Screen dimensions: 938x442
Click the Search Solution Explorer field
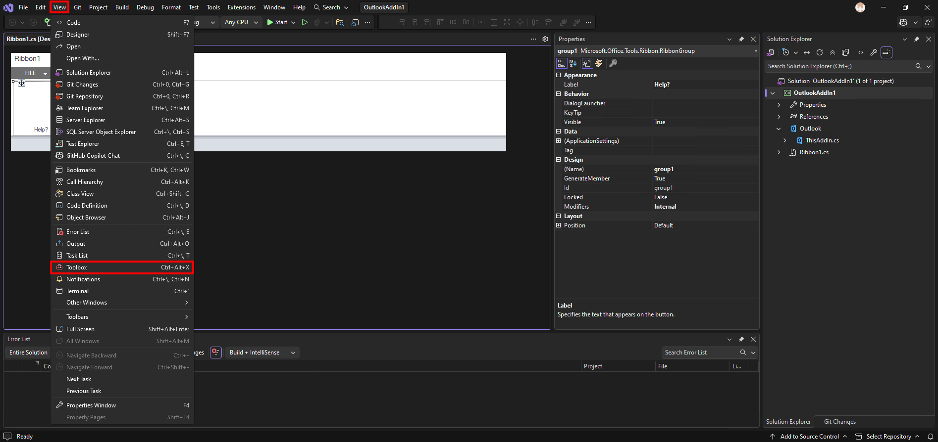coord(840,66)
